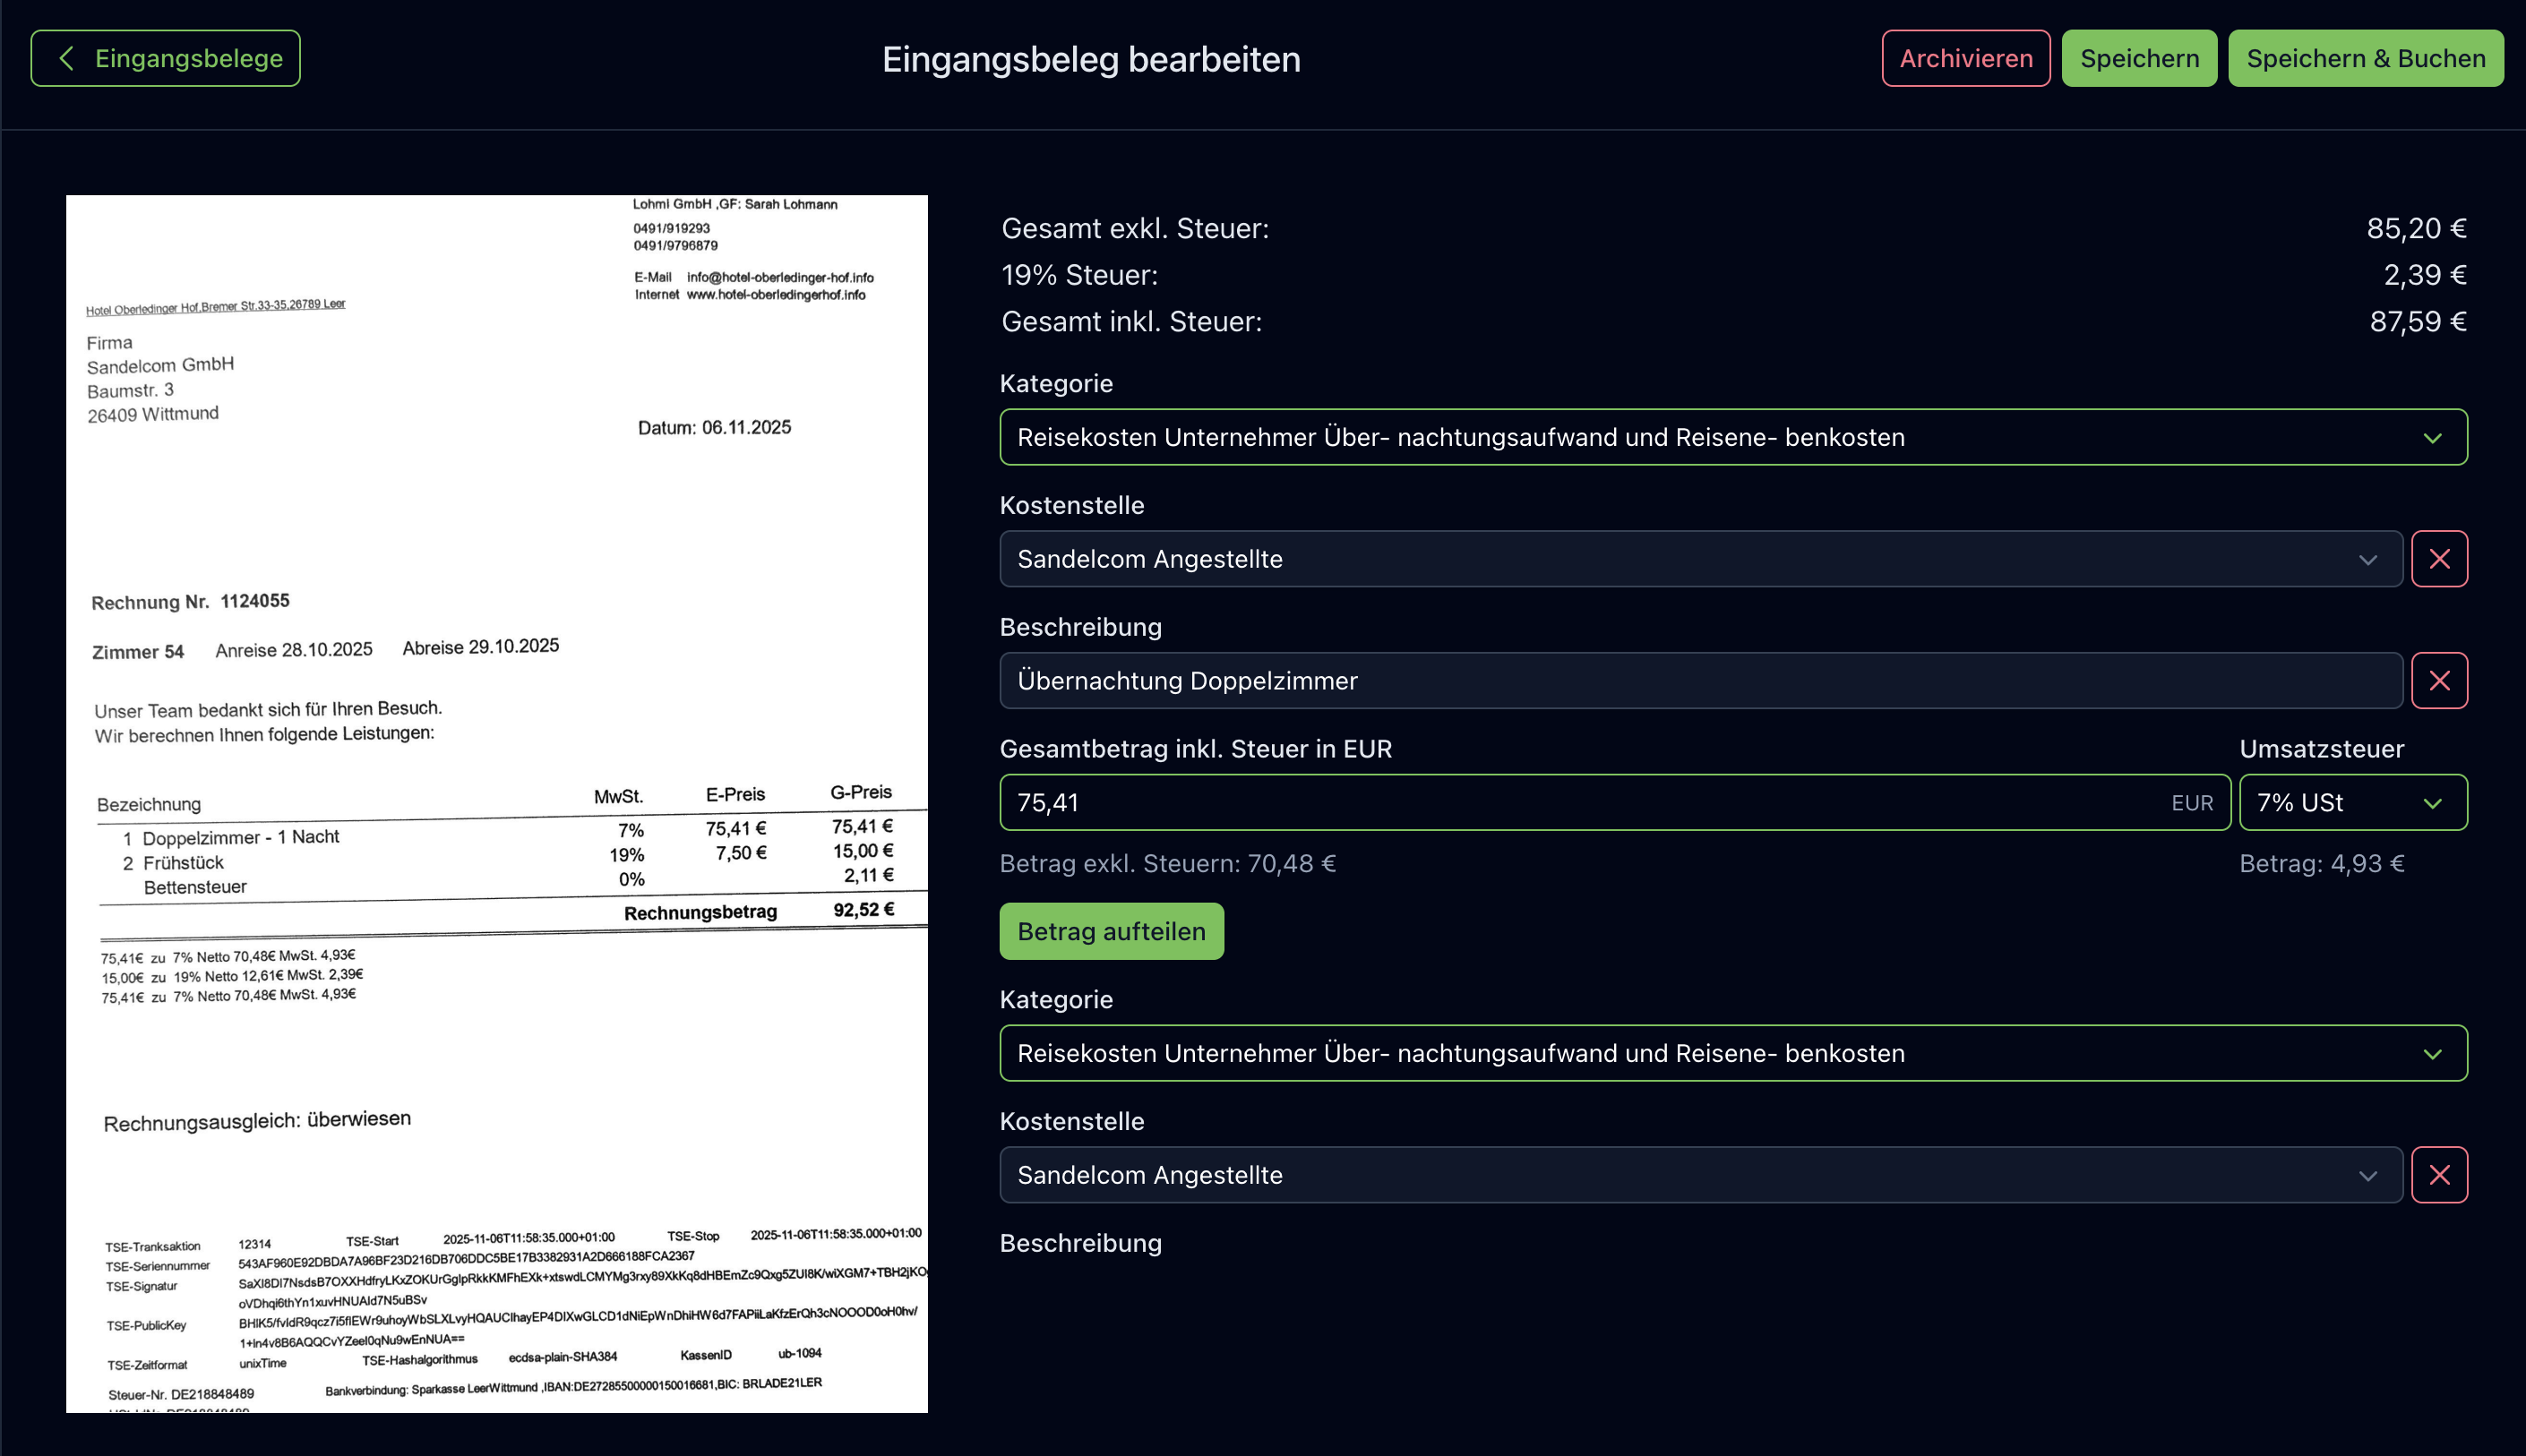Open the Umsatzsteuer 7% USt dropdown
The image size is (2526, 1456).
click(x=2340, y=803)
